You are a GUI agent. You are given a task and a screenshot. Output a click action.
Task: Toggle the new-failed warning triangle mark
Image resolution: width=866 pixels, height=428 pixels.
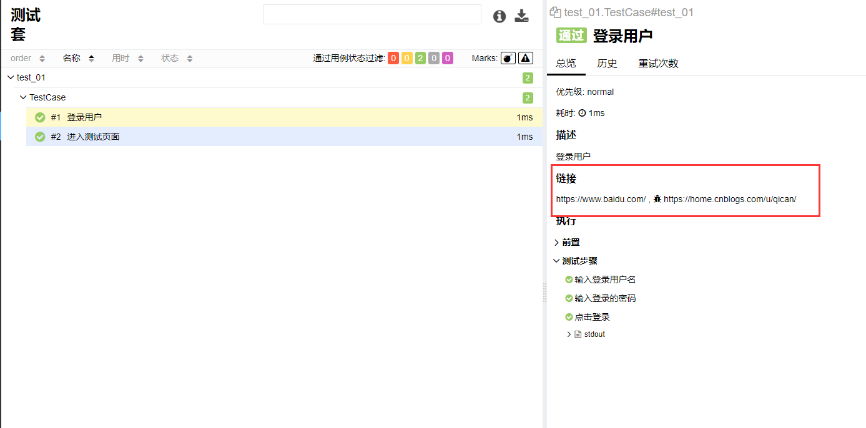coord(526,58)
